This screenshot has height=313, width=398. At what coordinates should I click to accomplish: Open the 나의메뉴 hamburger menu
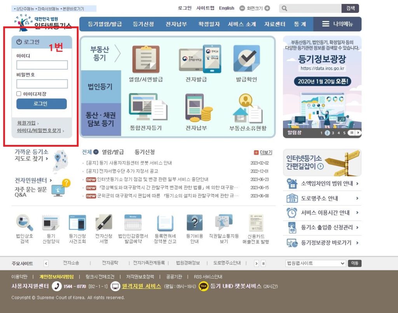coord(337,24)
